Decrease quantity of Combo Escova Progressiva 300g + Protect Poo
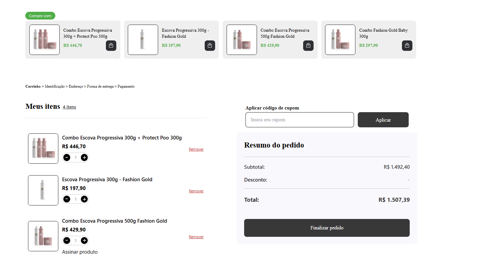This screenshot has width=494, height=255. tap(67, 157)
